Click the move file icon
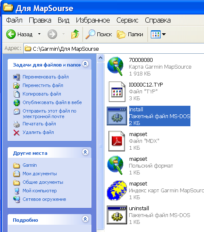 pyautogui.click(x=16, y=86)
